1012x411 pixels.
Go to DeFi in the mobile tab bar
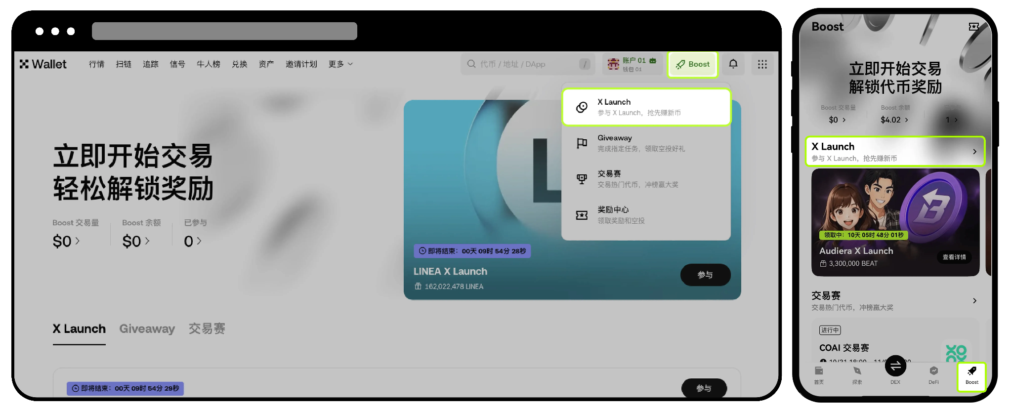(x=933, y=376)
